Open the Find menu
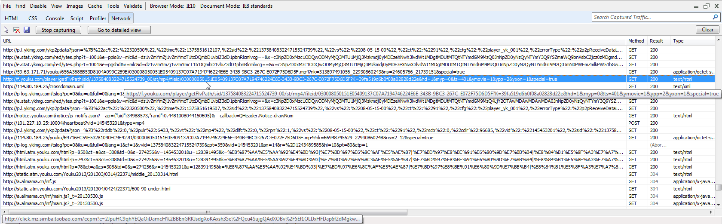The image size is (722, 224). (x=20, y=6)
